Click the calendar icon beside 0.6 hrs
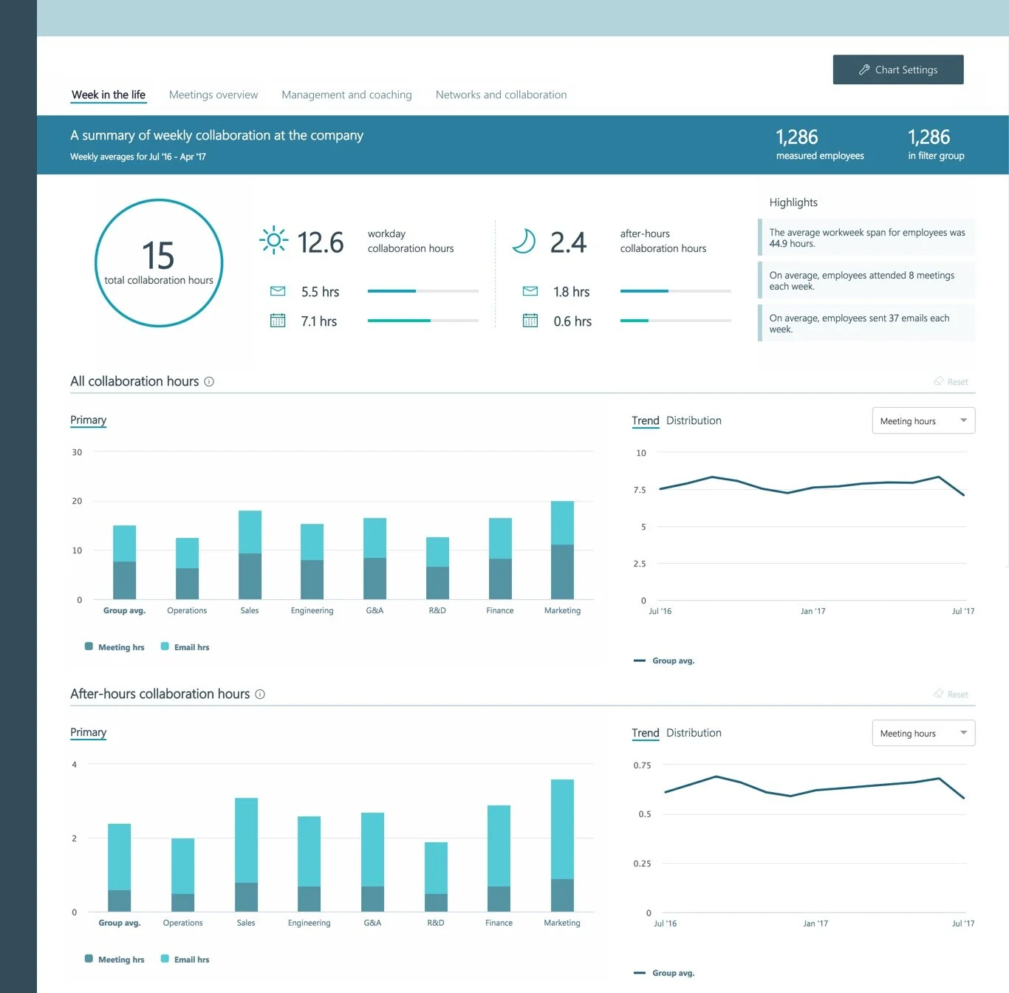 (x=530, y=321)
